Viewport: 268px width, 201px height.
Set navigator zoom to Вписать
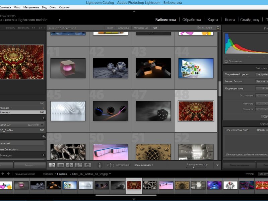tap(10, 28)
